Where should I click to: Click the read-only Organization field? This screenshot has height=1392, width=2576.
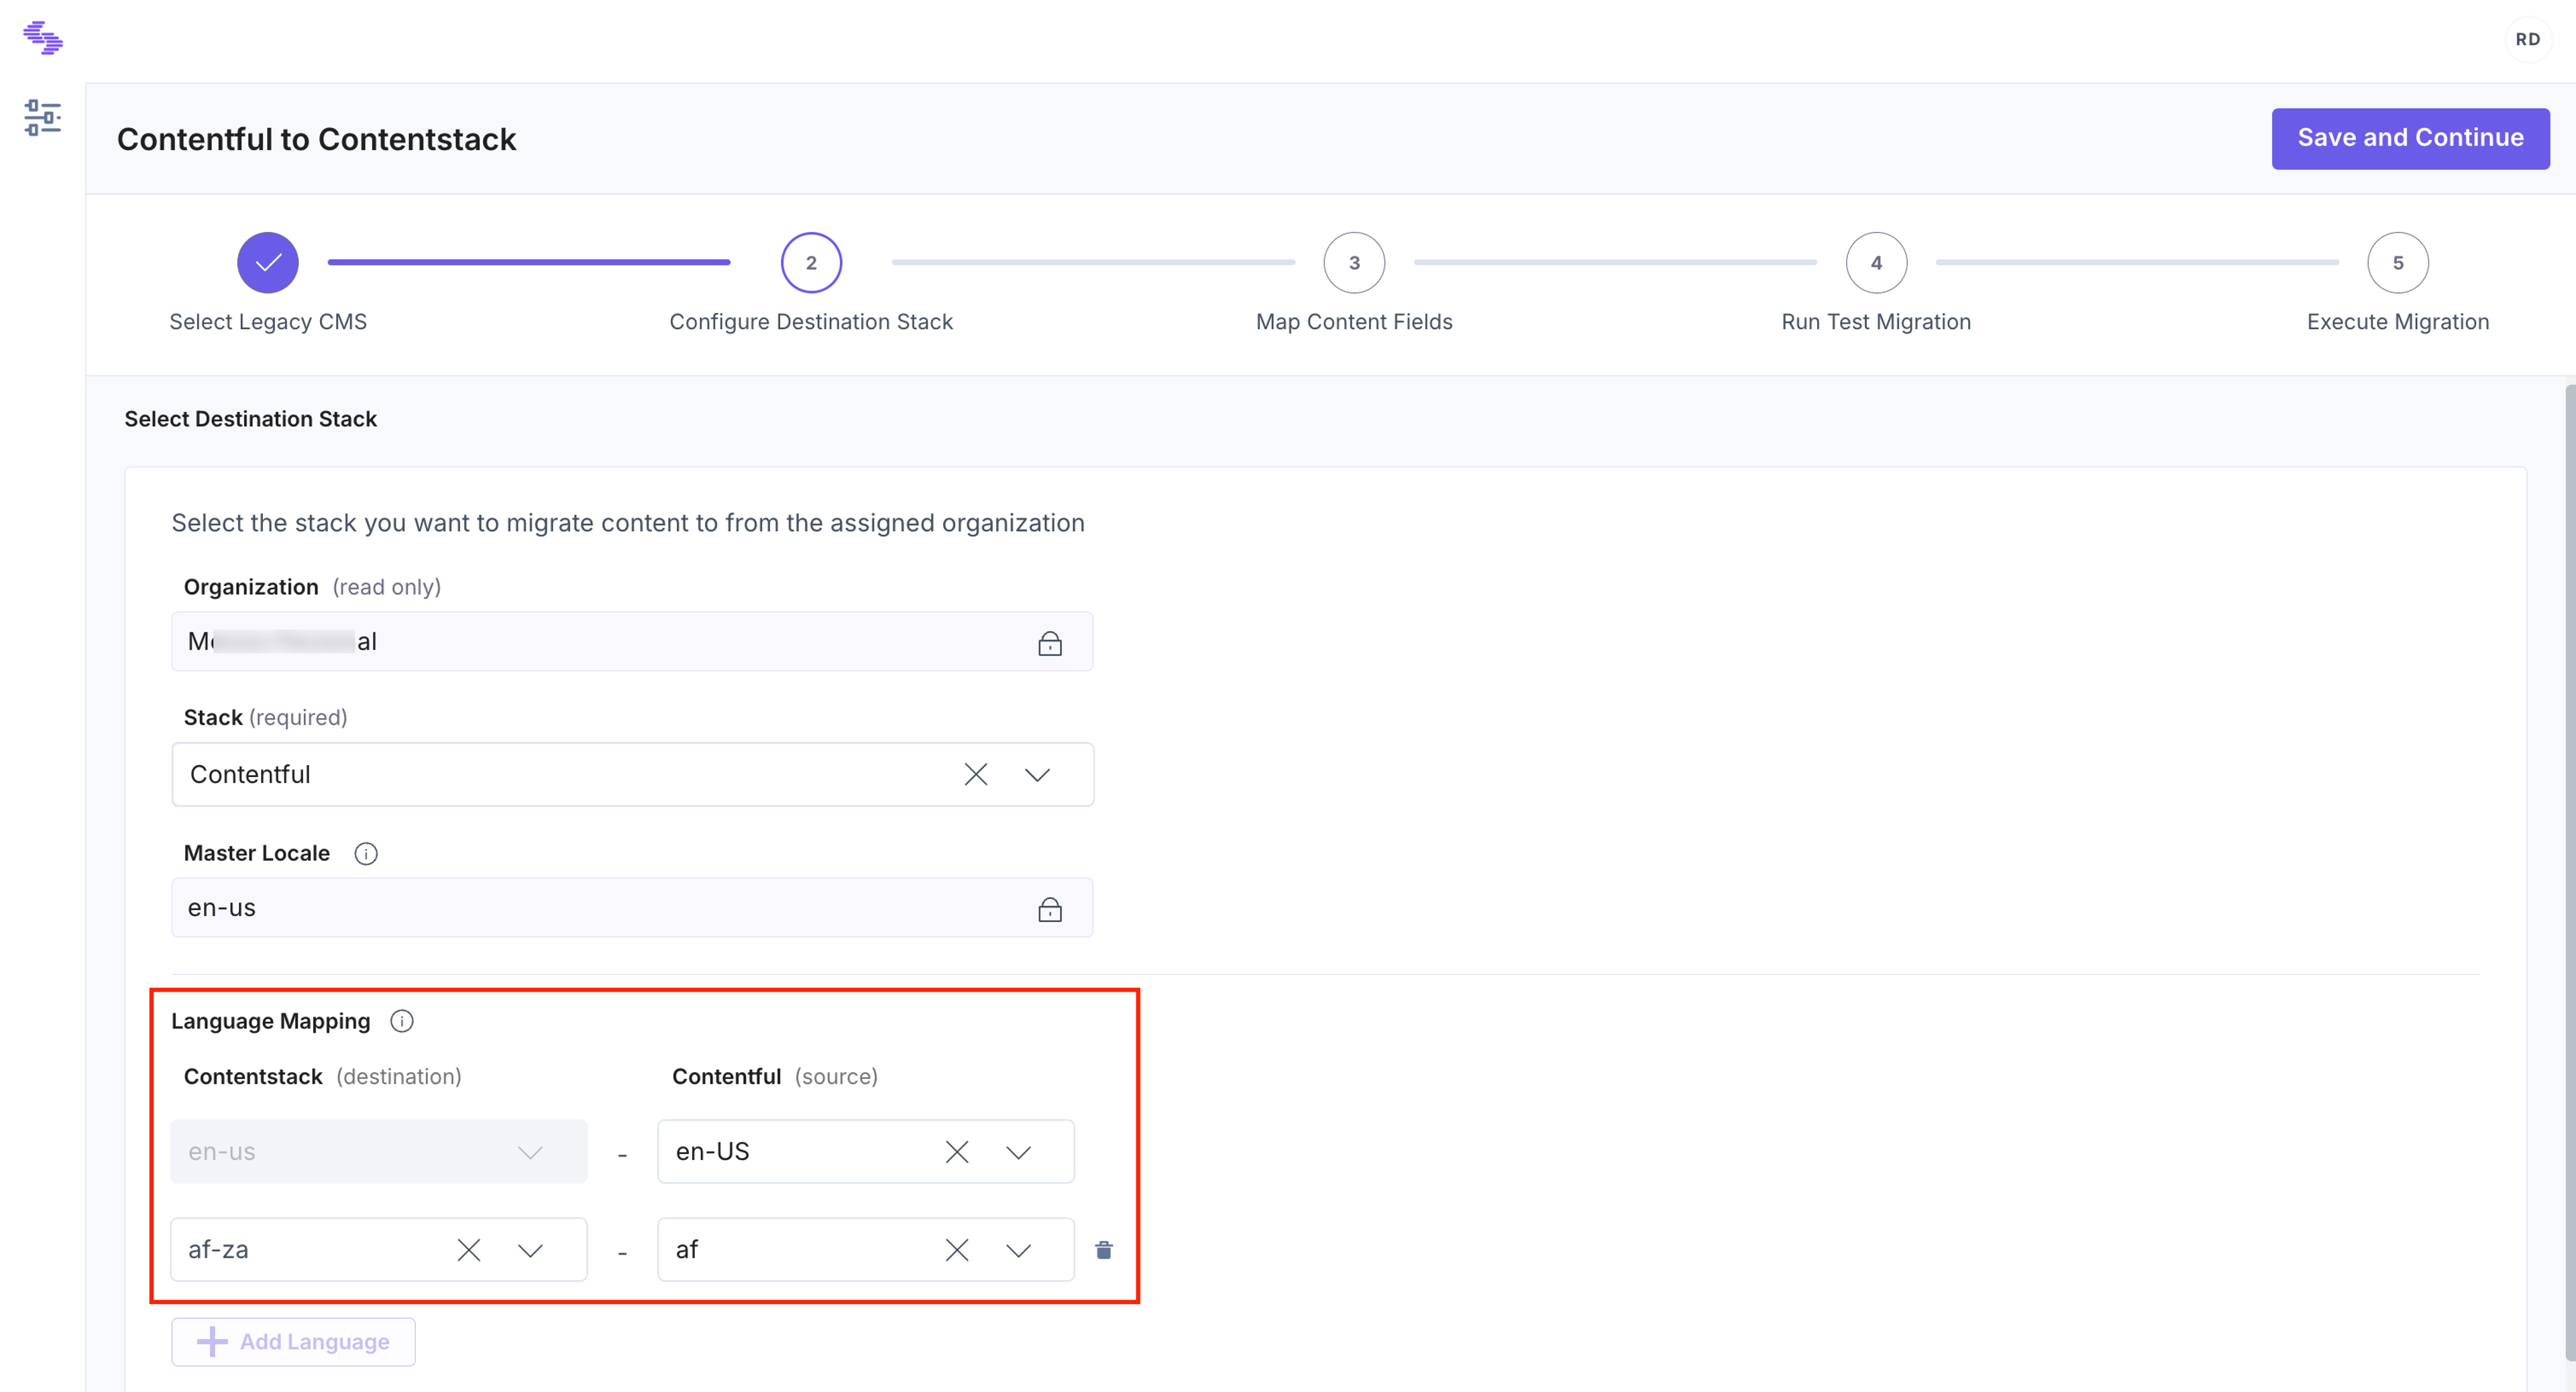tap(632, 642)
